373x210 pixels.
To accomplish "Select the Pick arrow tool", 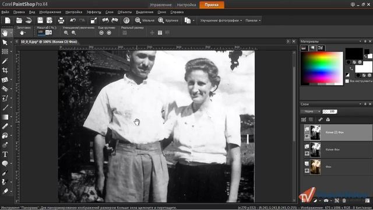I will [x=5, y=43].
